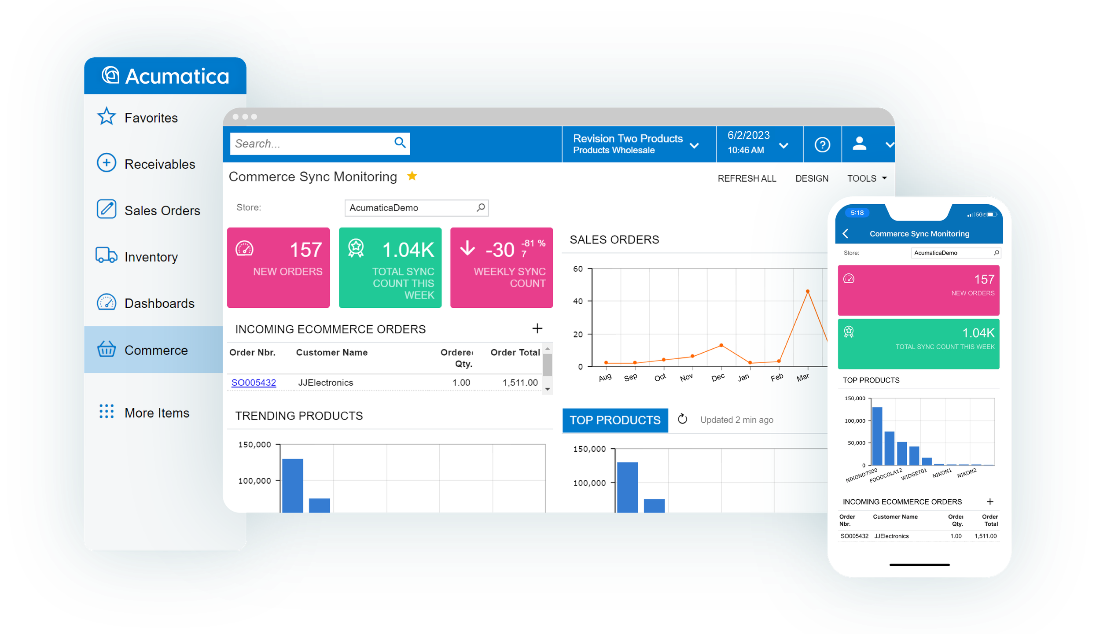Click DESIGN button
This screenshot has height=634, width=1096.
[x=812, y=178]
